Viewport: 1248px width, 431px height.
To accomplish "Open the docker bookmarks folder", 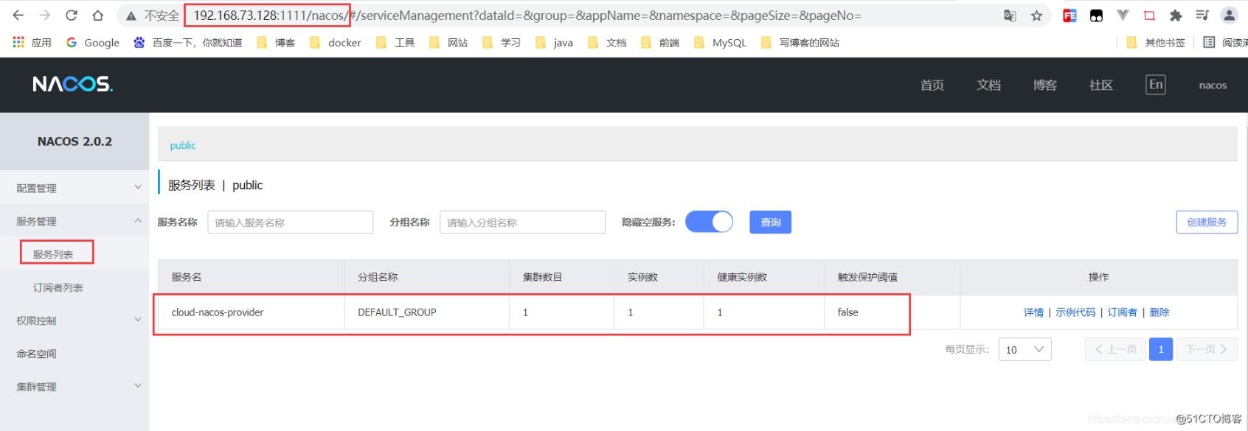I will click(336, 43).
